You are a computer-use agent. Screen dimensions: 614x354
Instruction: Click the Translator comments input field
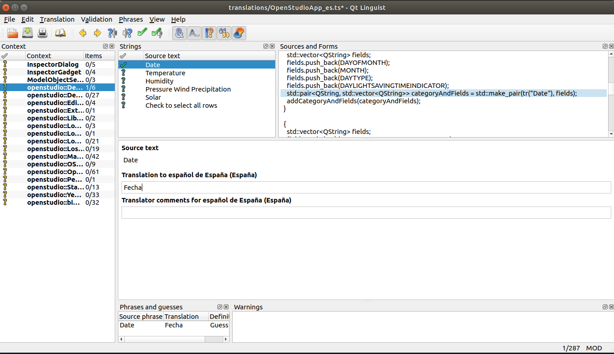366,212
